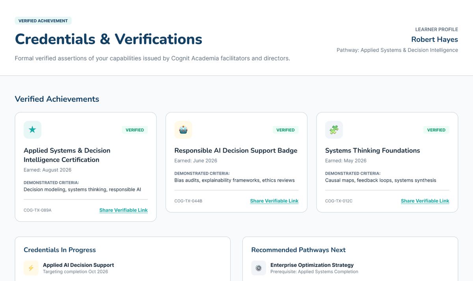Click credential ID COG-TX-089A
Image resolution: width=473 pixels, height=281 pixels.
pyautogui.click(x=37, y=210)
